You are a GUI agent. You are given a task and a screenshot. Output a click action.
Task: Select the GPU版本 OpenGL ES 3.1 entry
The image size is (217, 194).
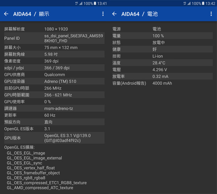(x=67, y=138)
